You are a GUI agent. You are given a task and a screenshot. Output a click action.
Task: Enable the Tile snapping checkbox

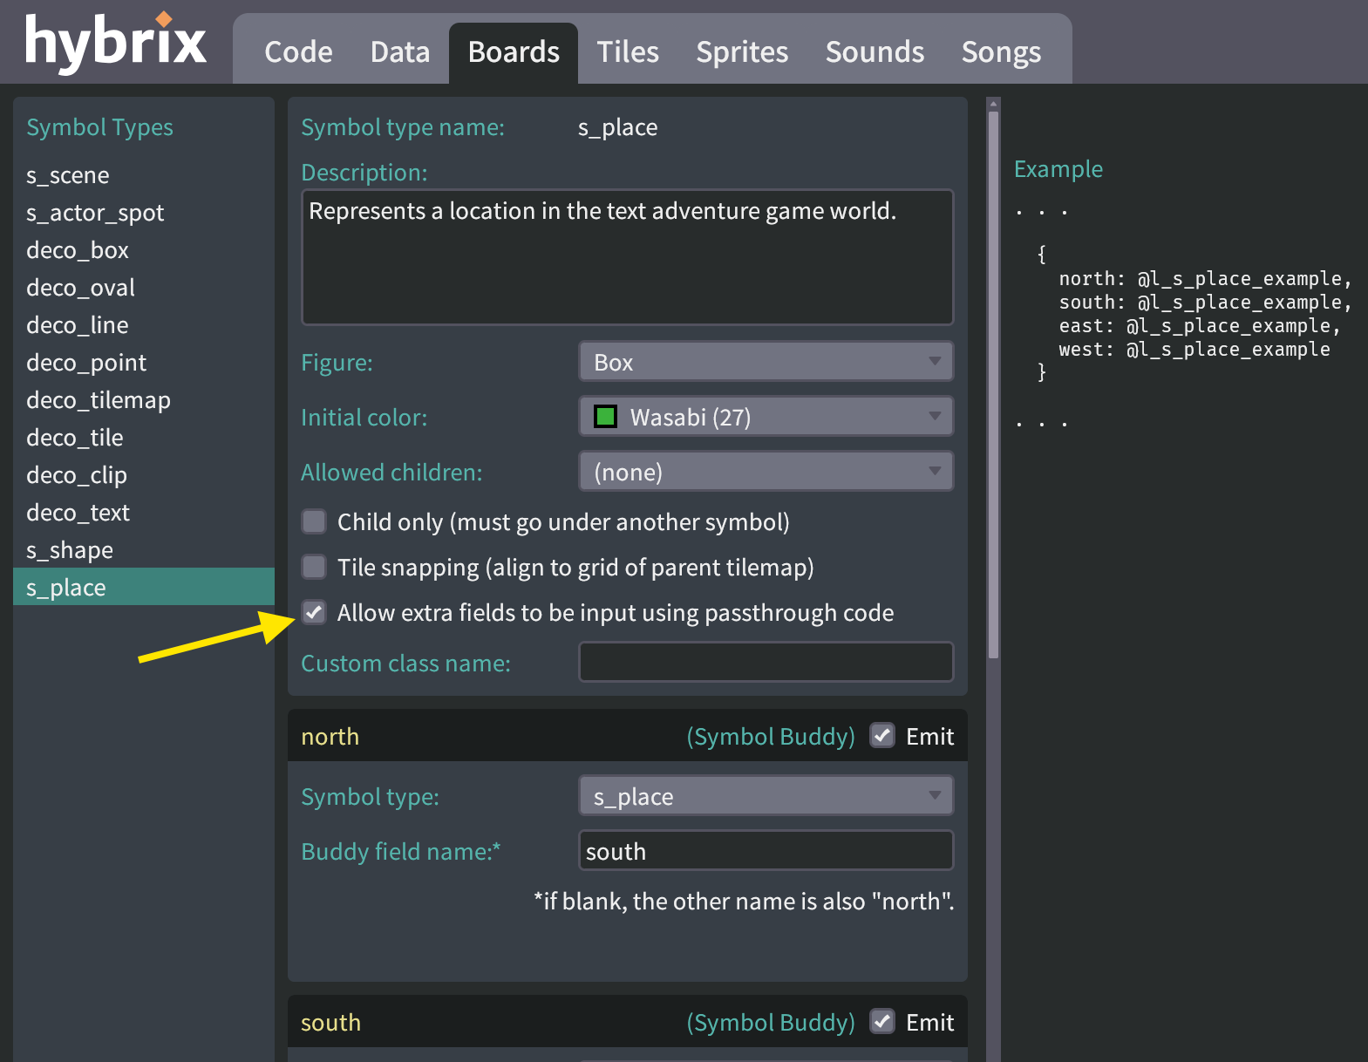(x=314, y=567)
